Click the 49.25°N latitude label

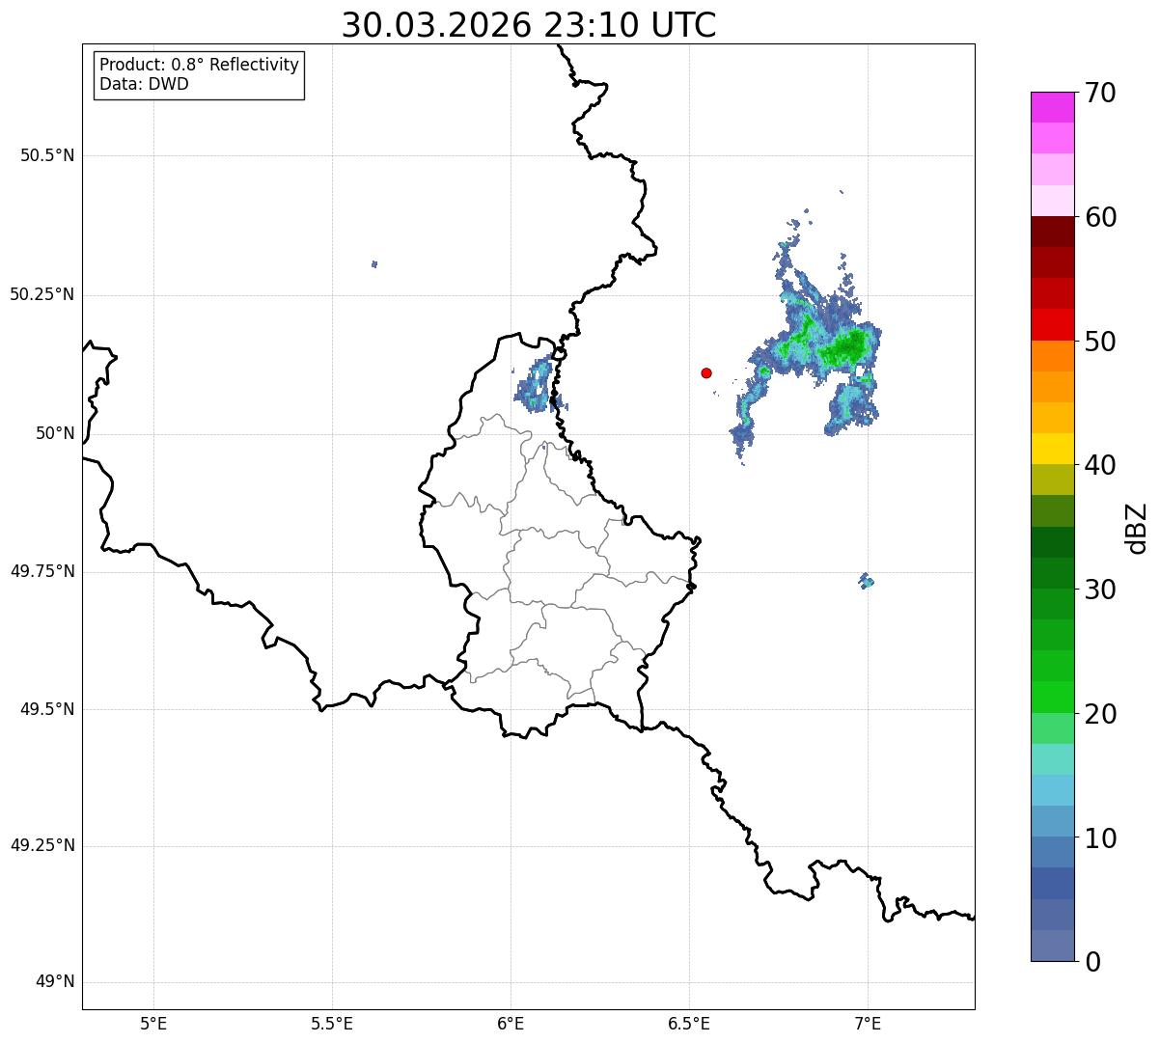click(x=42, y=845)
